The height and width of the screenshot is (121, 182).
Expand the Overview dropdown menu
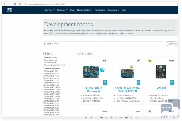(49, 10)
